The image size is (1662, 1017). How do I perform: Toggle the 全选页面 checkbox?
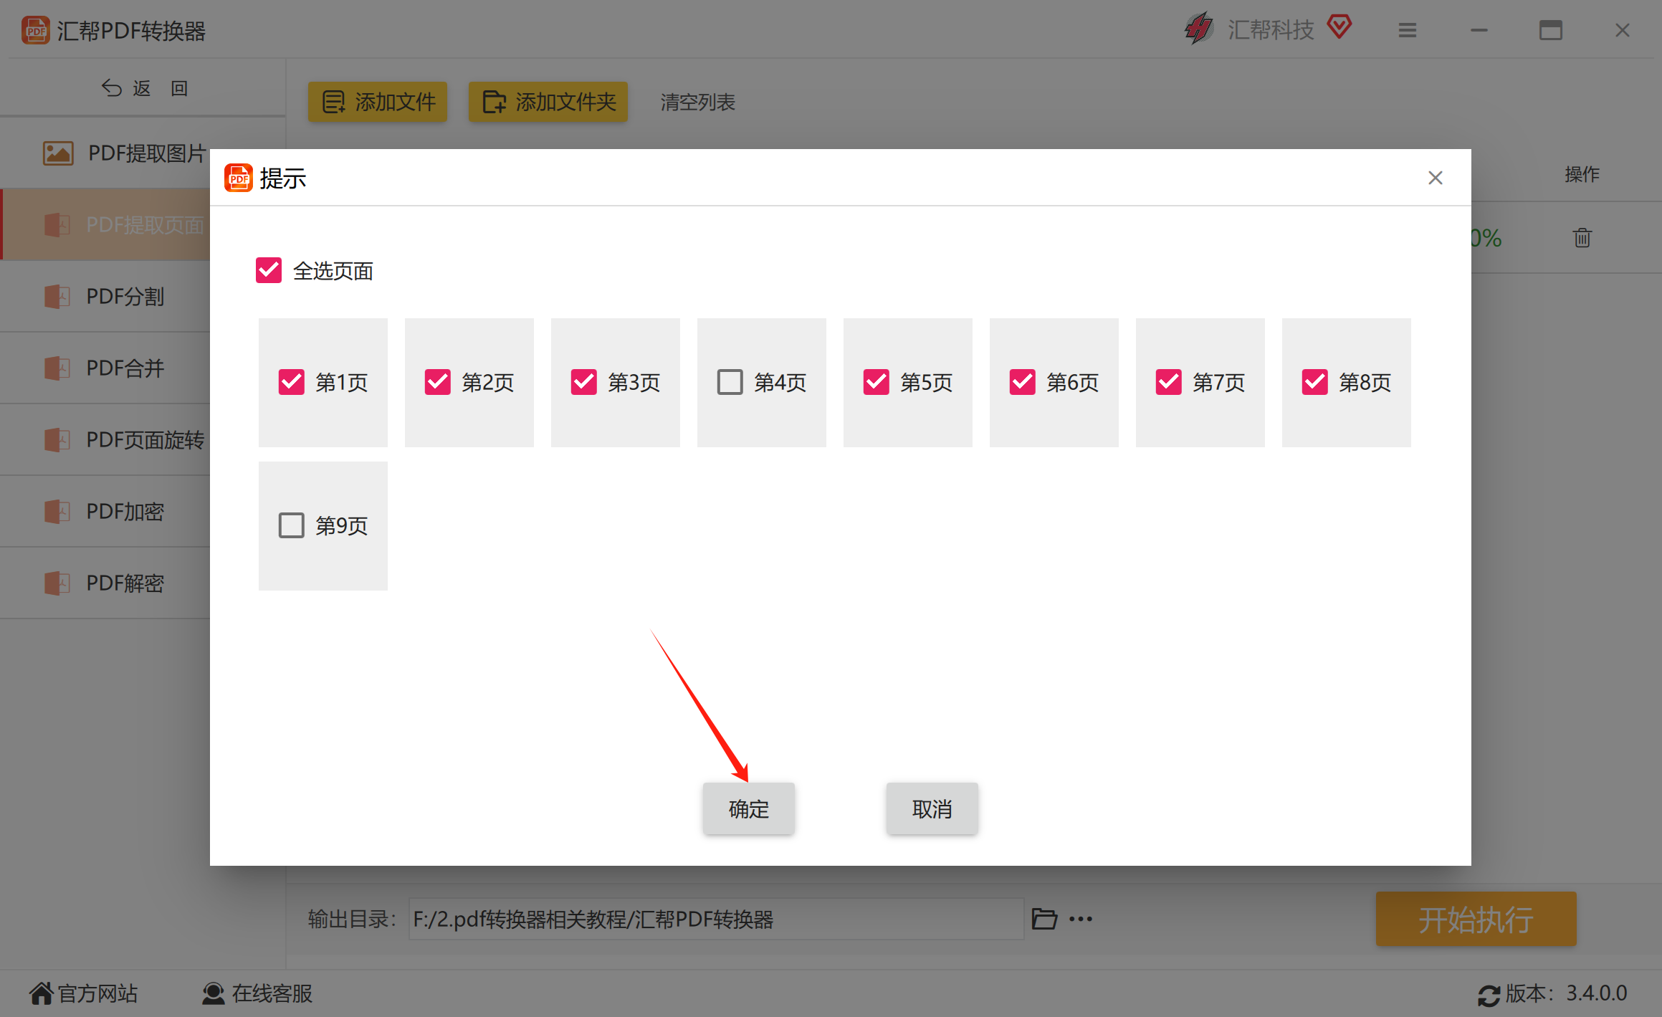pos(269,271)
